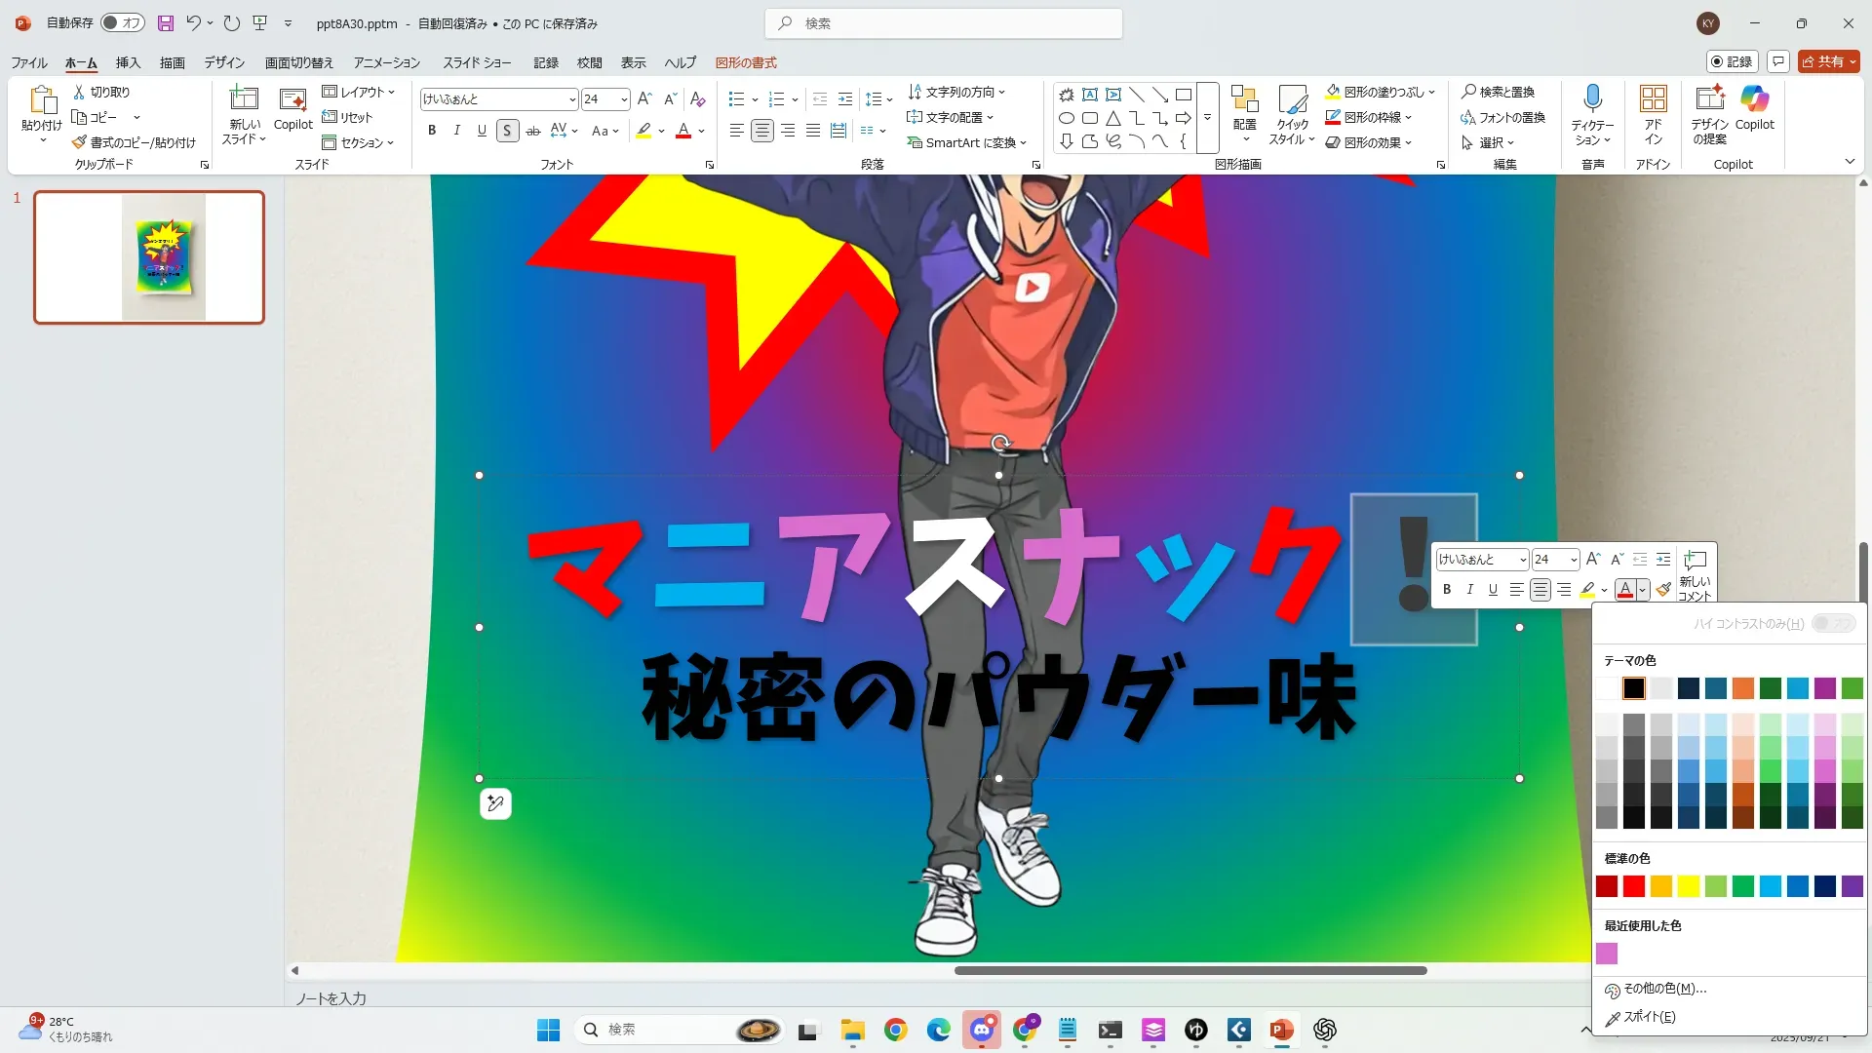Open the Designer suggestions icon

tap(1709, 98)
